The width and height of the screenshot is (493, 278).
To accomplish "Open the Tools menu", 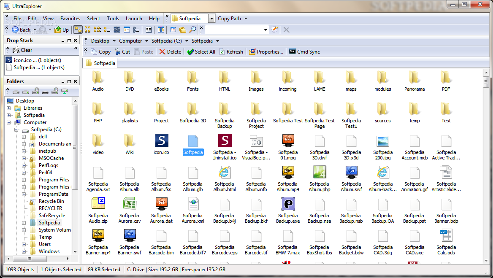I will coord(113,19).
